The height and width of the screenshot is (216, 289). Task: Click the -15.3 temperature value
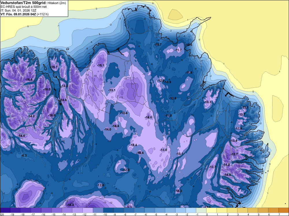pos(178,191)
